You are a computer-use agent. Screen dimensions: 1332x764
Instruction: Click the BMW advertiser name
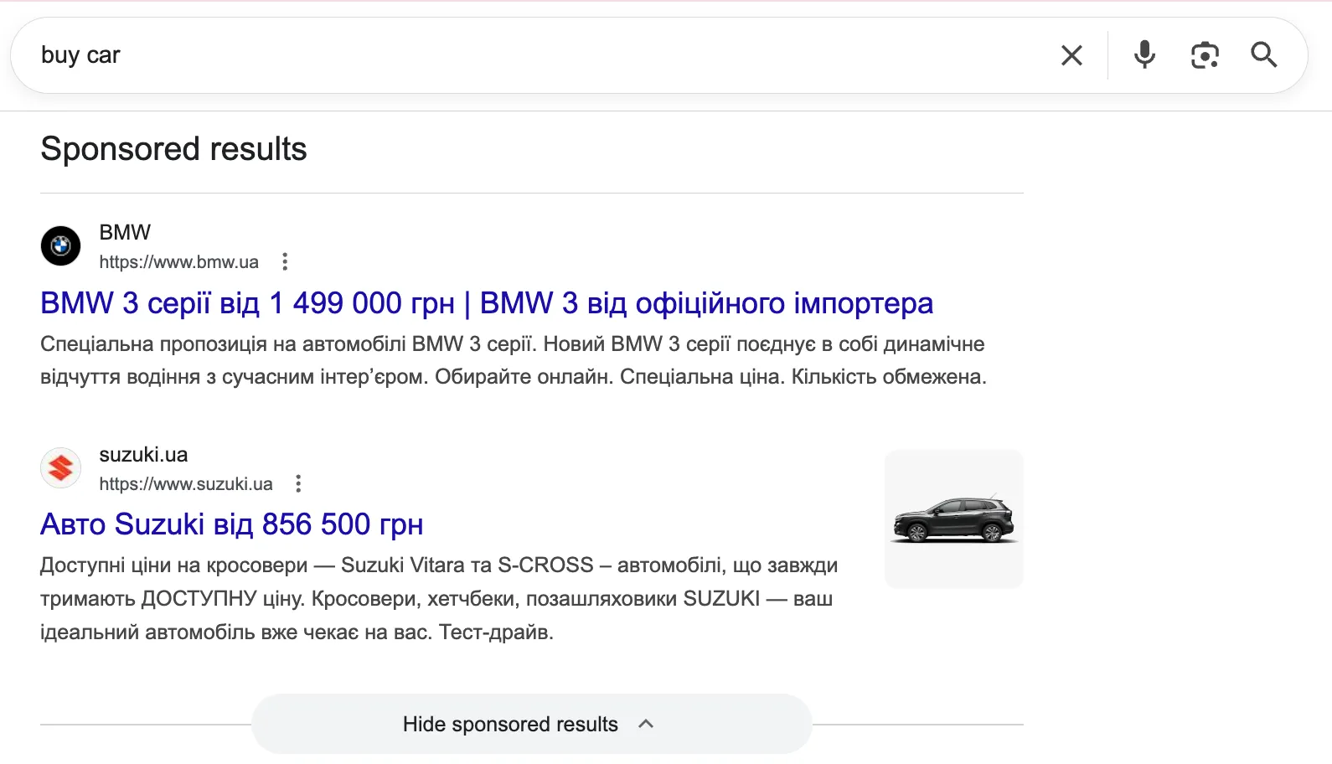coord(125,232)
